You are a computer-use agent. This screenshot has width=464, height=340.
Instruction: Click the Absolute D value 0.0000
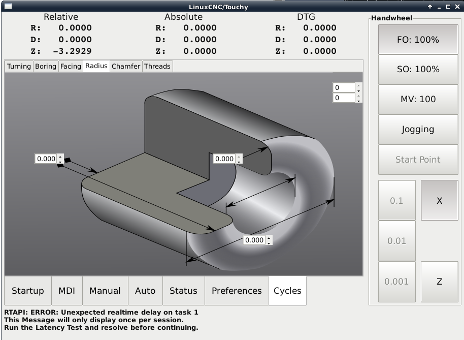(200, 40)
